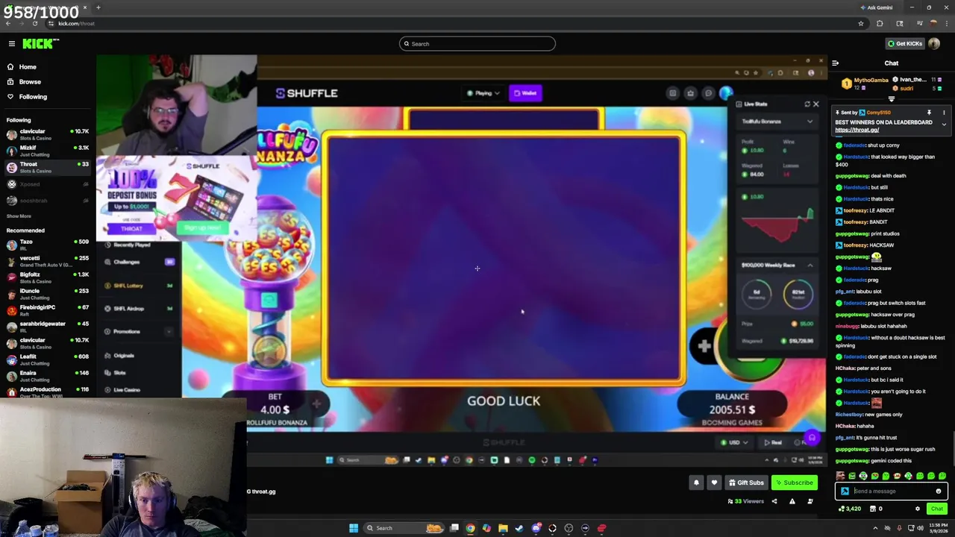
Task: Open pinned message options menu
Action: click(x=944, y=113)
